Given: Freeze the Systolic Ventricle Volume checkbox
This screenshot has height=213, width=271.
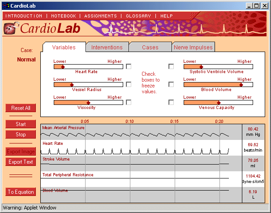Looking at the screenshot, I should (171, 66).
